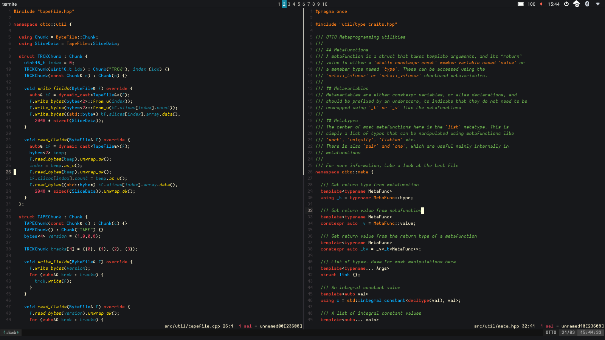Open the power menu icon
The image size is (605, 340).
point(566,4)
